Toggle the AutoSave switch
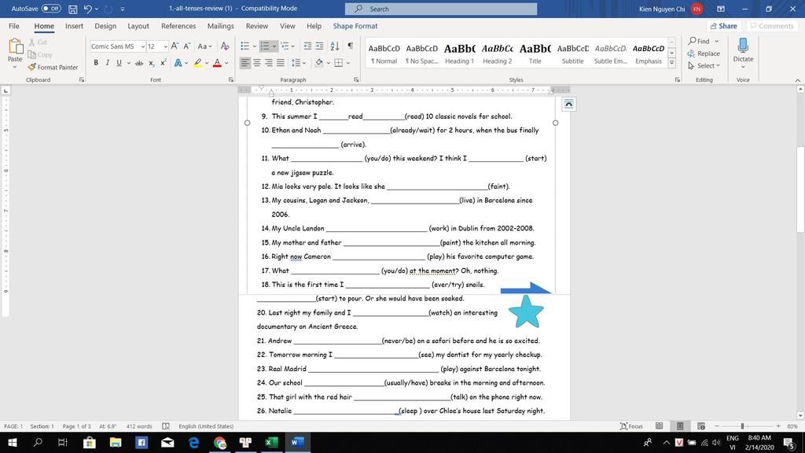 pyautogui.click(x=51, y=9)
